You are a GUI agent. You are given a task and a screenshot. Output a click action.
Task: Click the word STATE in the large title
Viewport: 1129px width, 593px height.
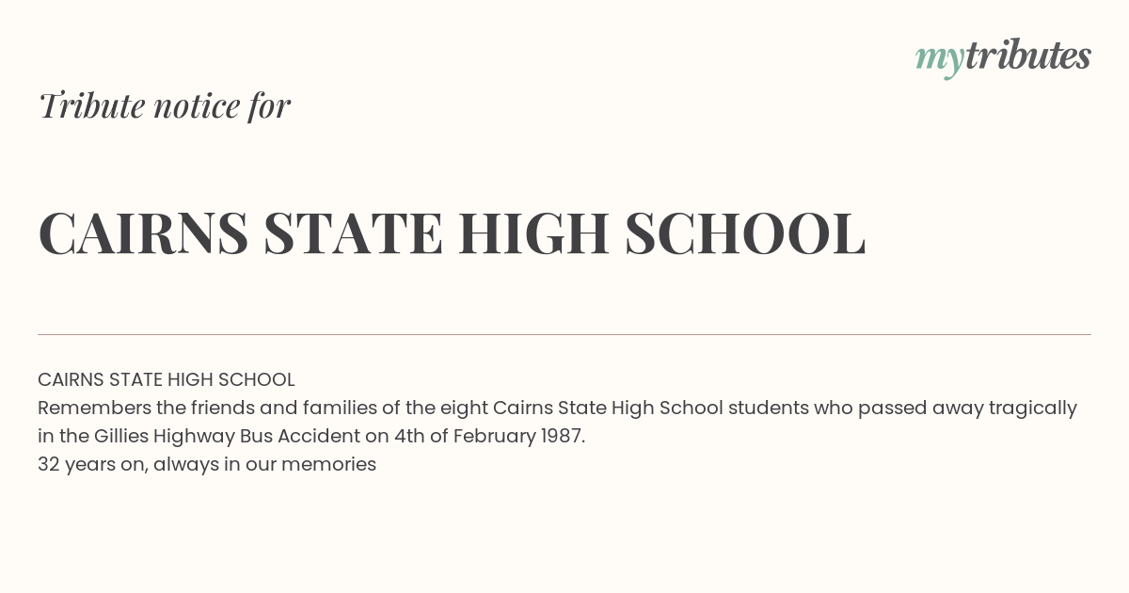click(x=353, y=233)
